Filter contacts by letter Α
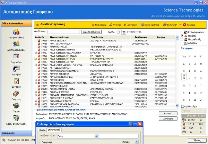 (189, 57)
